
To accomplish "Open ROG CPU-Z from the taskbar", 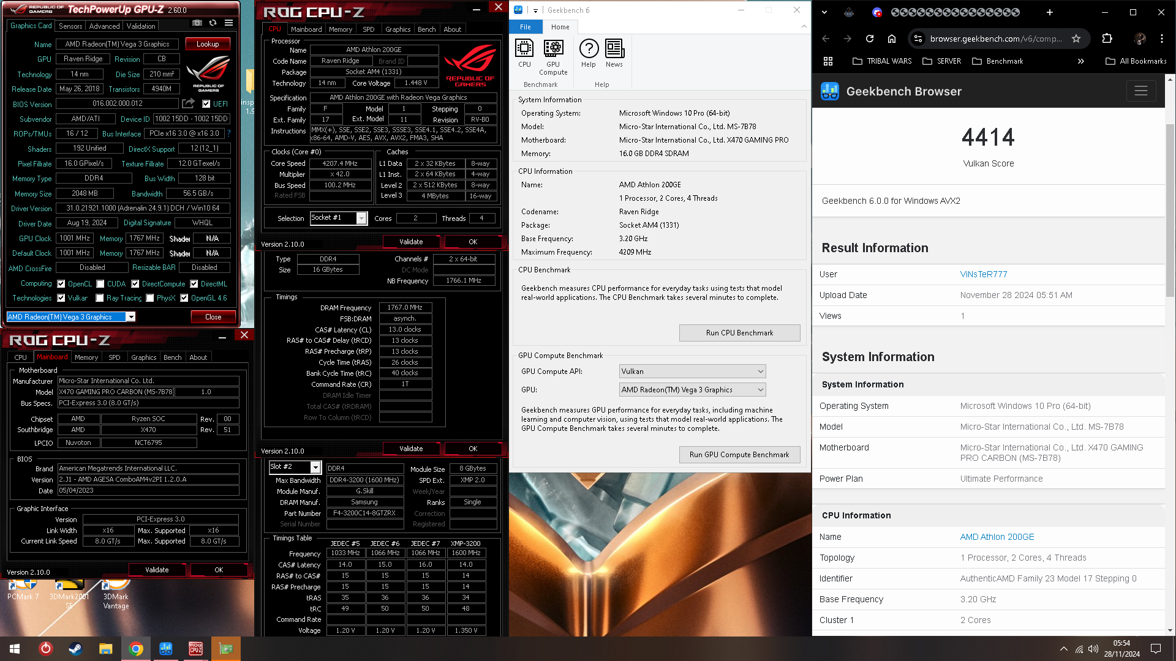I will (x=196, y=649).
